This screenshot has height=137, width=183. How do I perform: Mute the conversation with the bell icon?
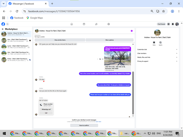tap(154, 42)
